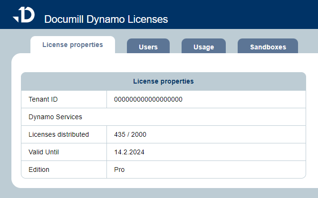
Task: Select the License properties tab
Action: pos(72,45)
